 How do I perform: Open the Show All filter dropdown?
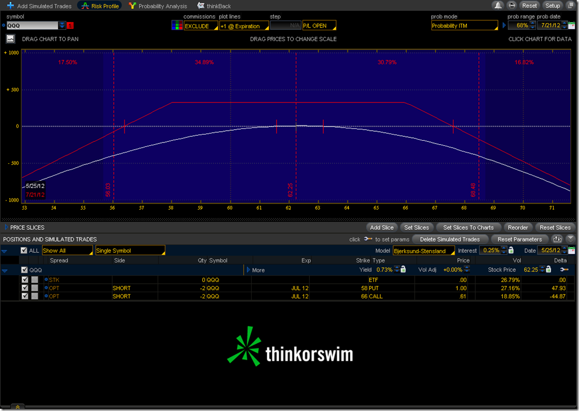click(x=67, y=251)
